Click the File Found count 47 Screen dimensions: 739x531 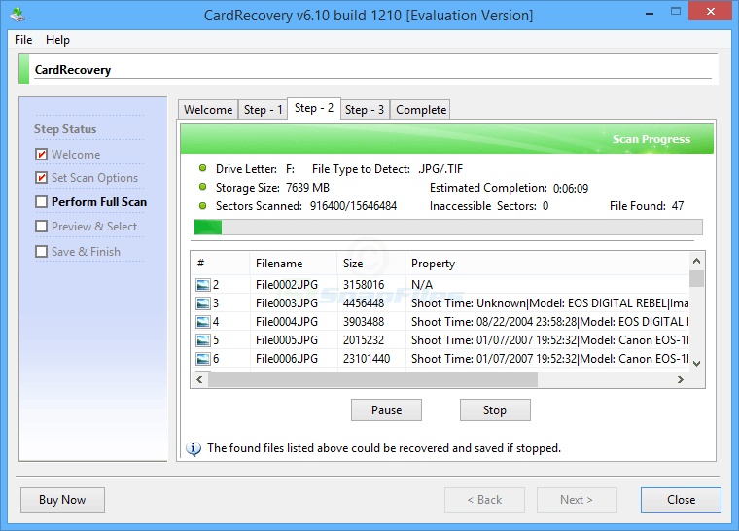pyautogui.click(x=678, y=206)
